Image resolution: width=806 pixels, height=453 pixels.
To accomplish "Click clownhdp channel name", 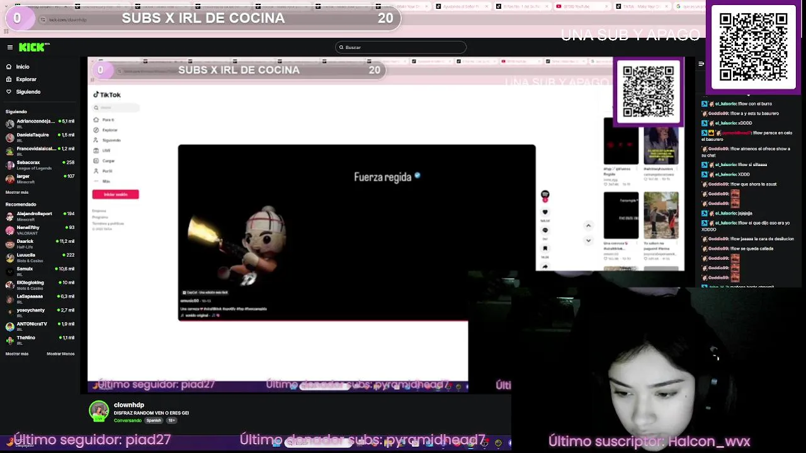I will [x=129, y=405].
